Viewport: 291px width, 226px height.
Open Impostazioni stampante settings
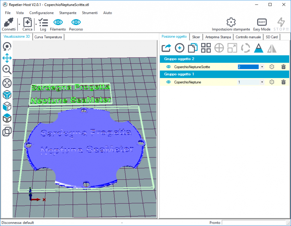coord(231,24)
